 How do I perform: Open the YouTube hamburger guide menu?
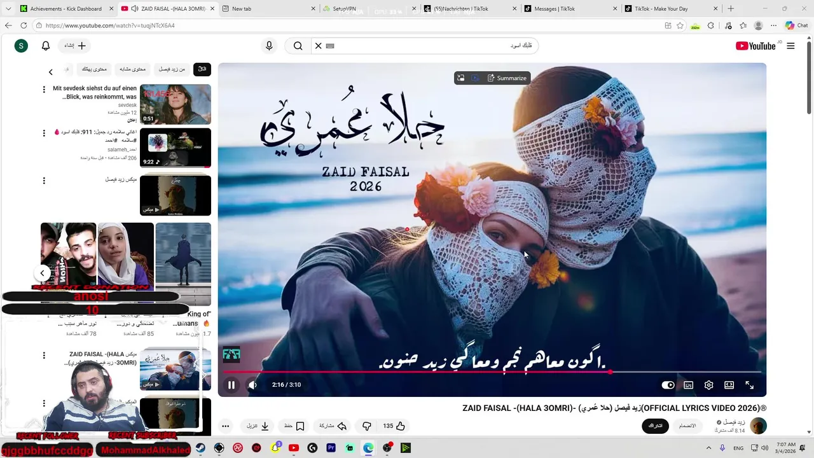[x=790, y=46]
